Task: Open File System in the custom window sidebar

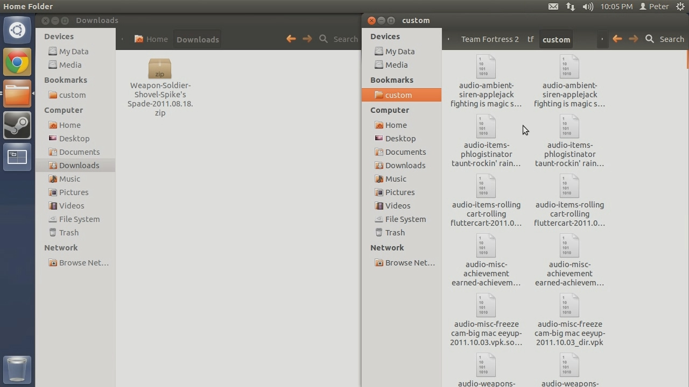Action: click(405, 219)
